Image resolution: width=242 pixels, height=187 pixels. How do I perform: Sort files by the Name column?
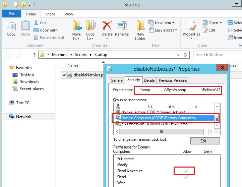72,65
